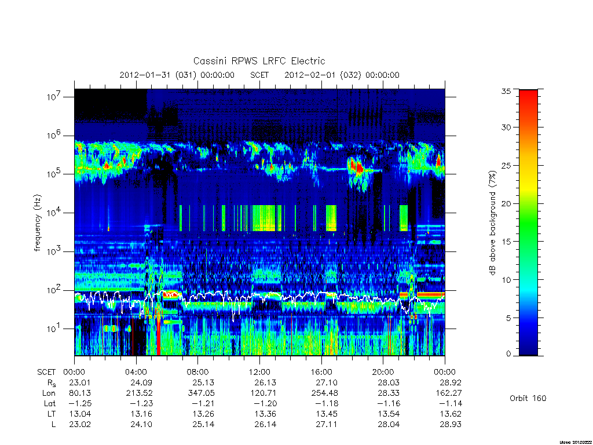593x445 pixels.
Task: Select the LT value '13.16'
Action: 141,414
